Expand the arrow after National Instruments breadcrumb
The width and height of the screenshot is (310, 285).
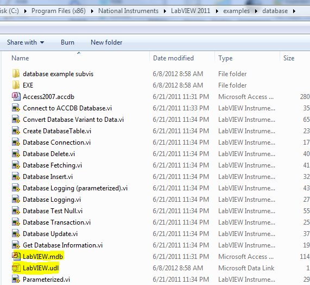click(x=165, y=11)
